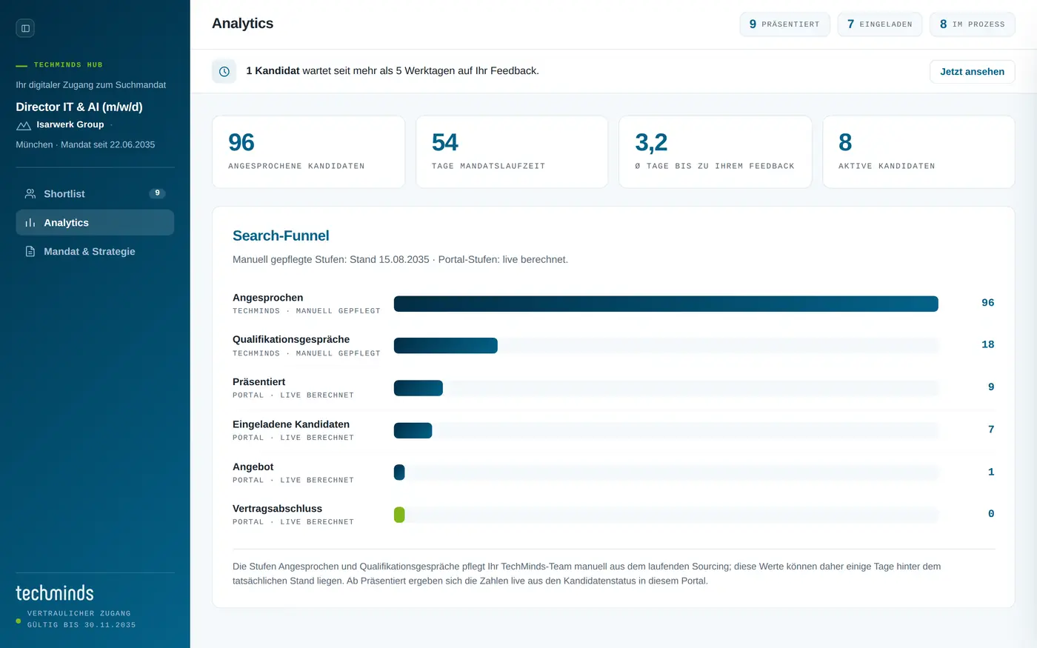Viewport: 1037px width, 648px height.
Task: Click the TECHMINDS HUB label in the sidebar
Action: tap(68, 65)
